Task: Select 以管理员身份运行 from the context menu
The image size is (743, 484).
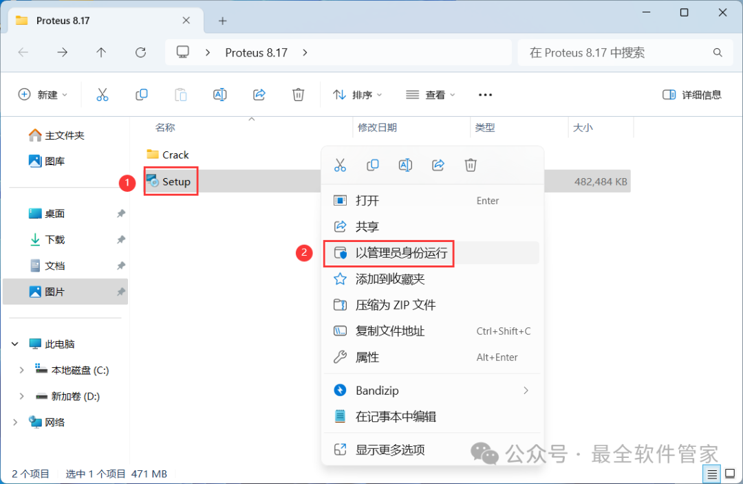Action: click(401, 253)
